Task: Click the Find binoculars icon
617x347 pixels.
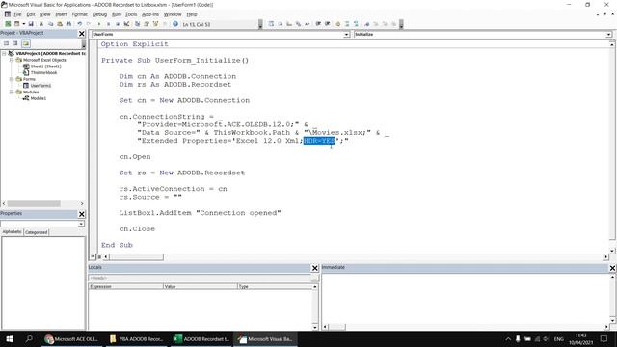Action: pos(68,24)
